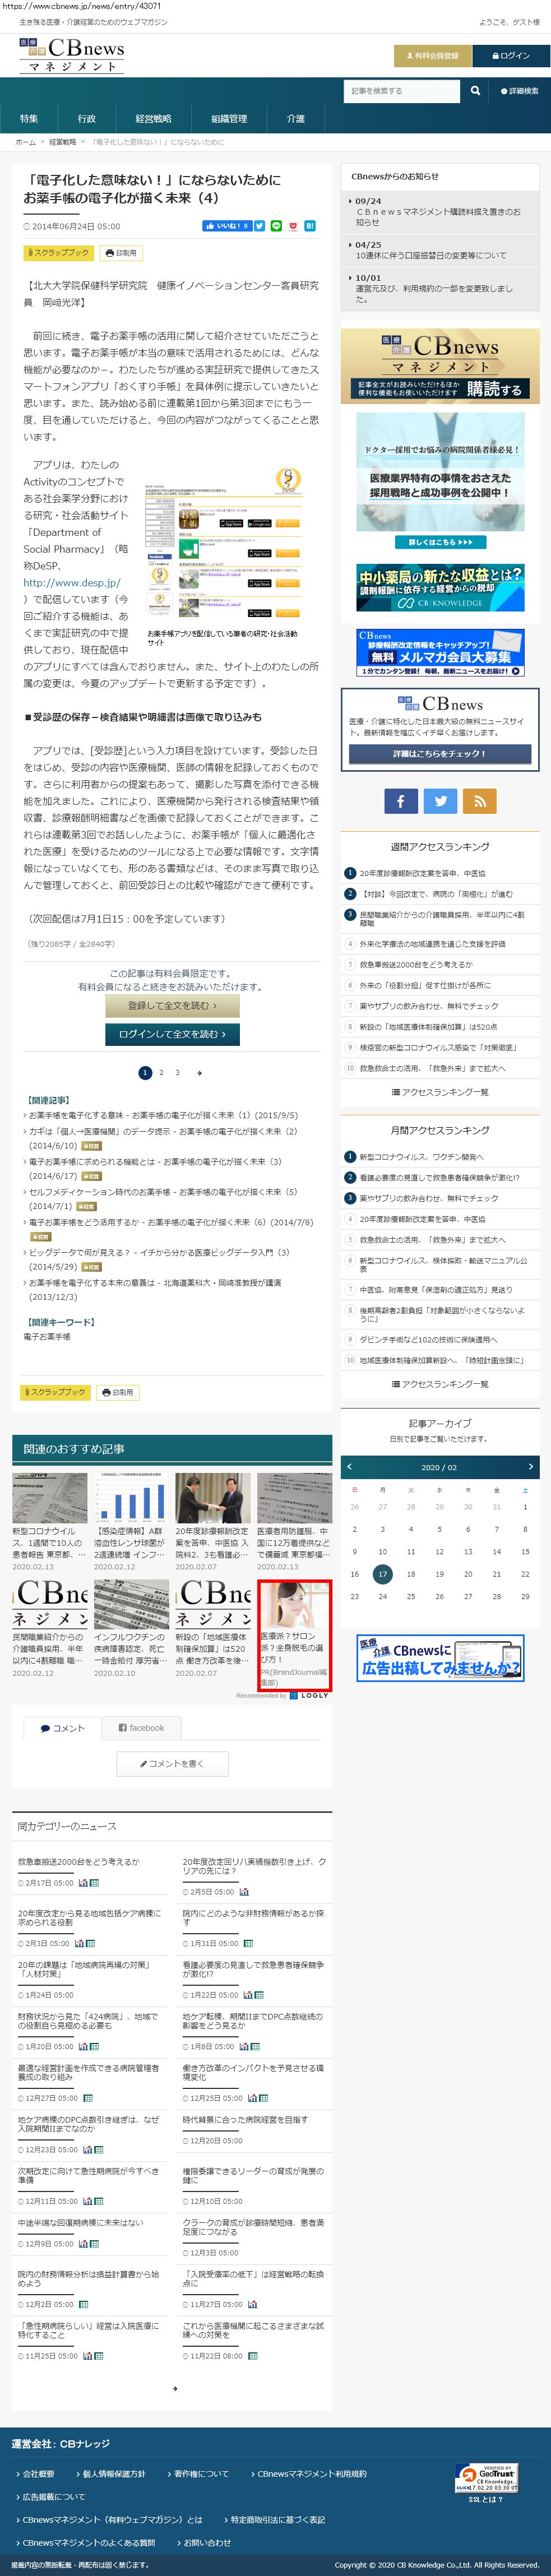
Task: Click ログインして全文を読む button
Action: 172,1034
